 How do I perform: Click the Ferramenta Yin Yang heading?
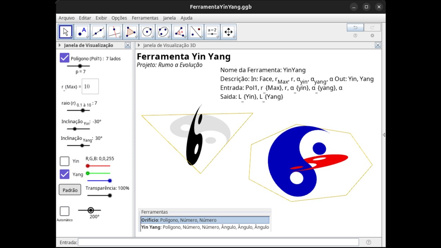tap(184, 56)
